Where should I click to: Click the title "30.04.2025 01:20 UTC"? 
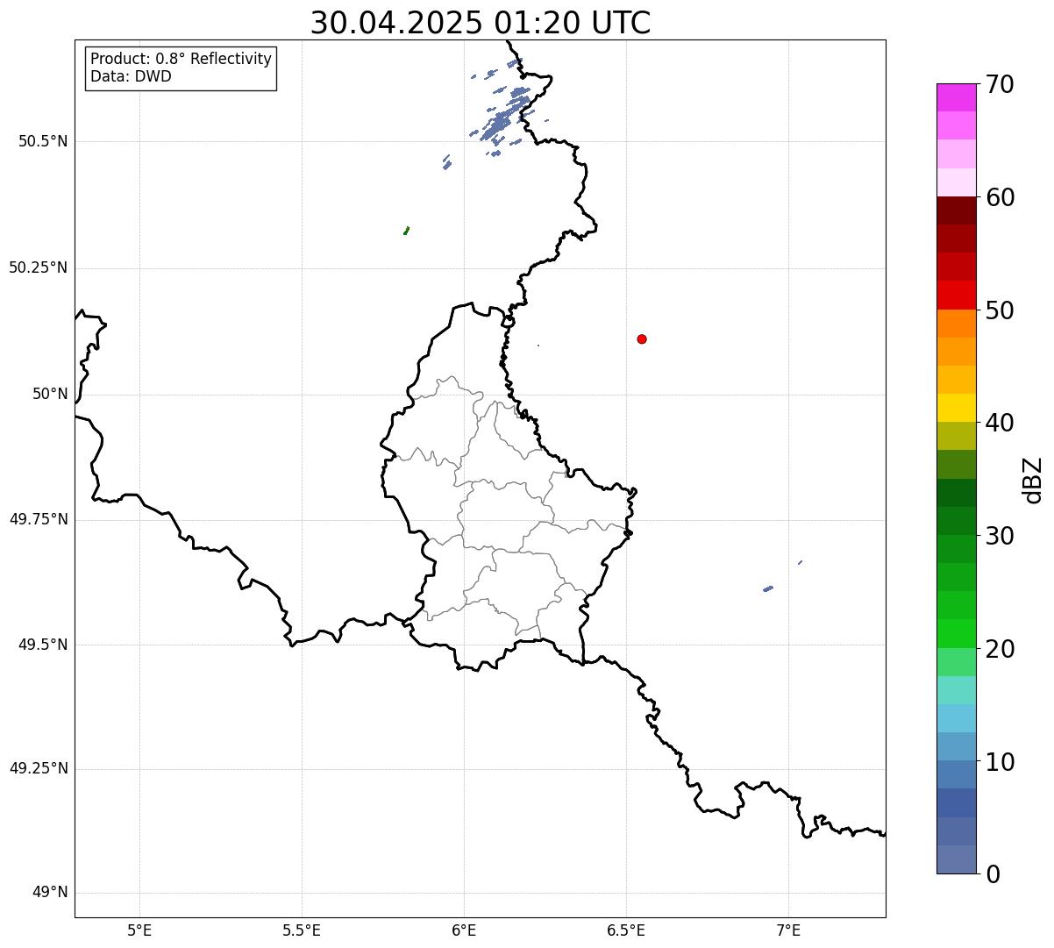[481, 23]
